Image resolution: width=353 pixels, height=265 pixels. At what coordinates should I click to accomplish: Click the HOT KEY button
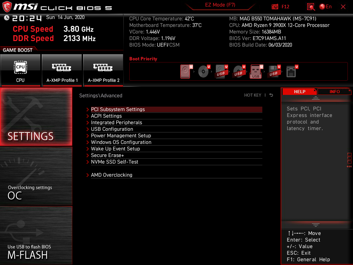[x=253, y=95]
